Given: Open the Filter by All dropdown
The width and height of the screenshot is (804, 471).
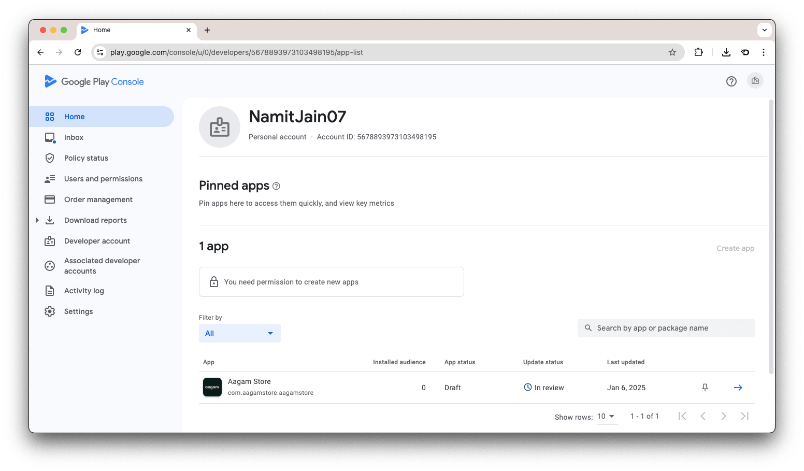Looking at the screenshot, I should click(239, 333).
